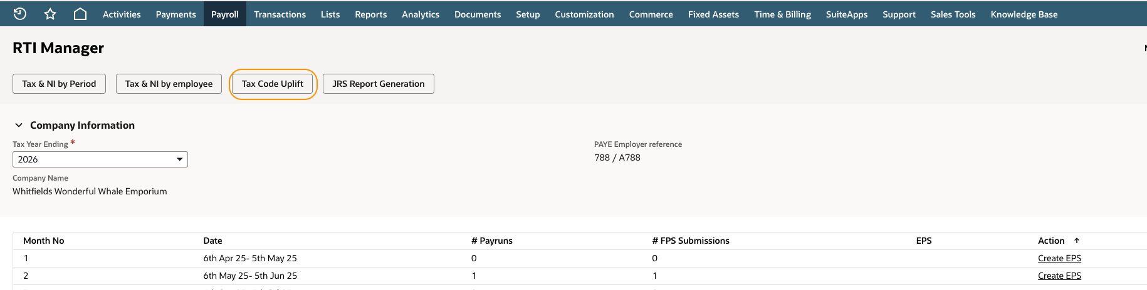Sort by # Payruns column header
The height and width of the screenshot is (290, 1147).
pos(492,241)
